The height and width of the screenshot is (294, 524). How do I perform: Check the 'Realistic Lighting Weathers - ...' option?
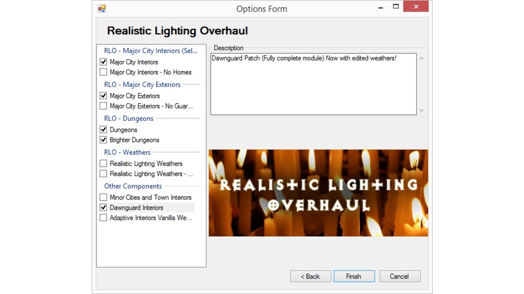pos(103,174)
